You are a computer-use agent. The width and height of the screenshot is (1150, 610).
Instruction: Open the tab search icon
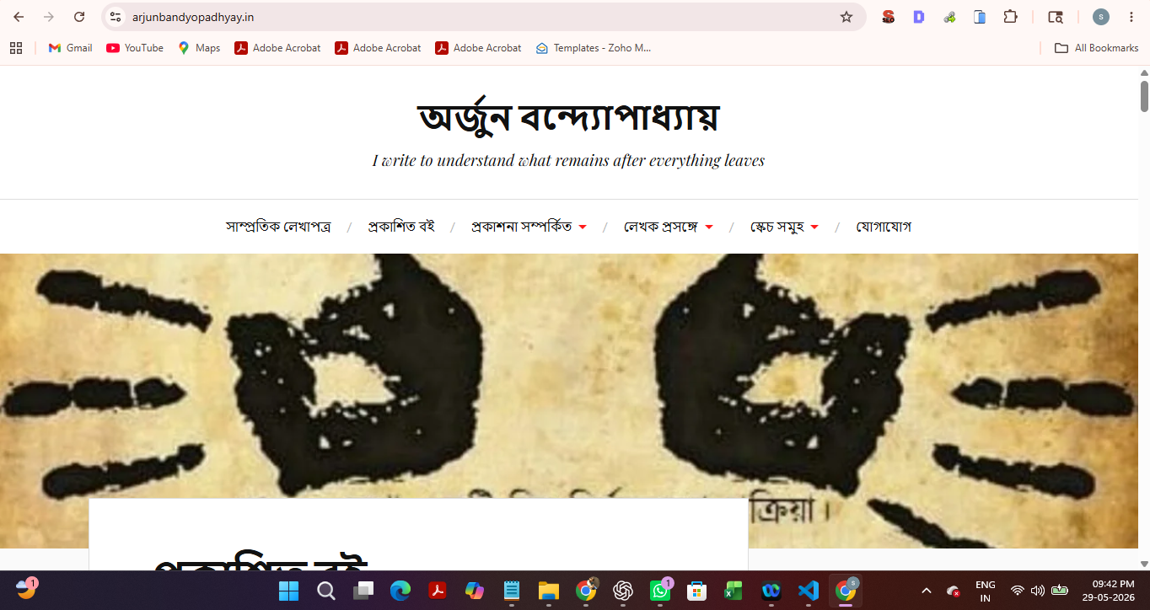point(1056,17)
